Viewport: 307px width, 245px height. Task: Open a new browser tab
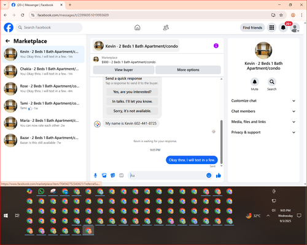70,5
